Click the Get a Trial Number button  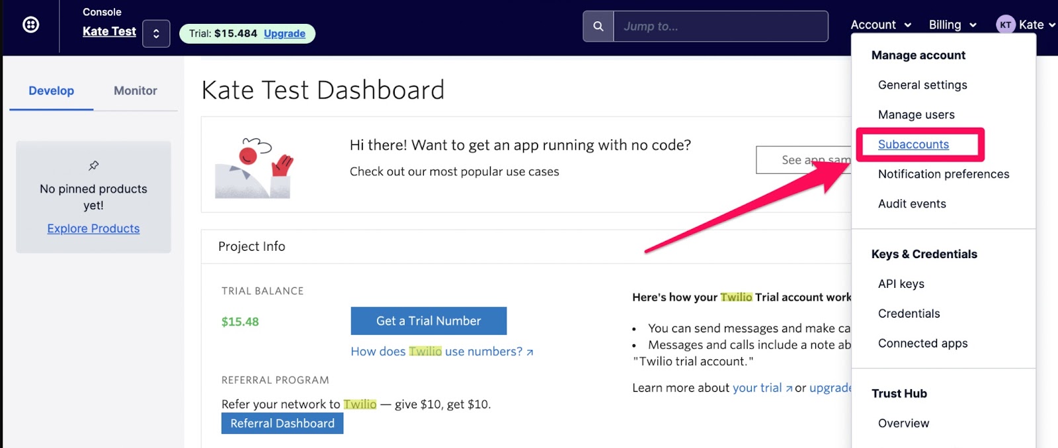428,321
